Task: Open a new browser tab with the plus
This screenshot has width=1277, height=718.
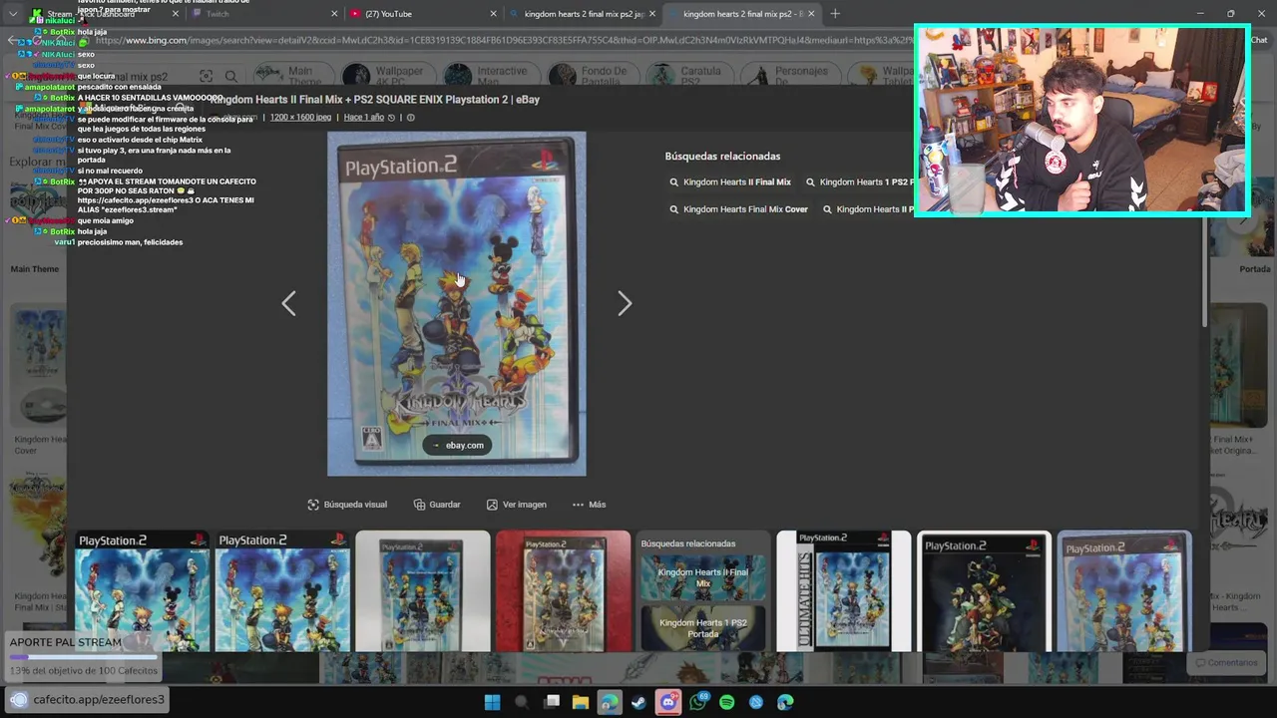Action: 835,14
